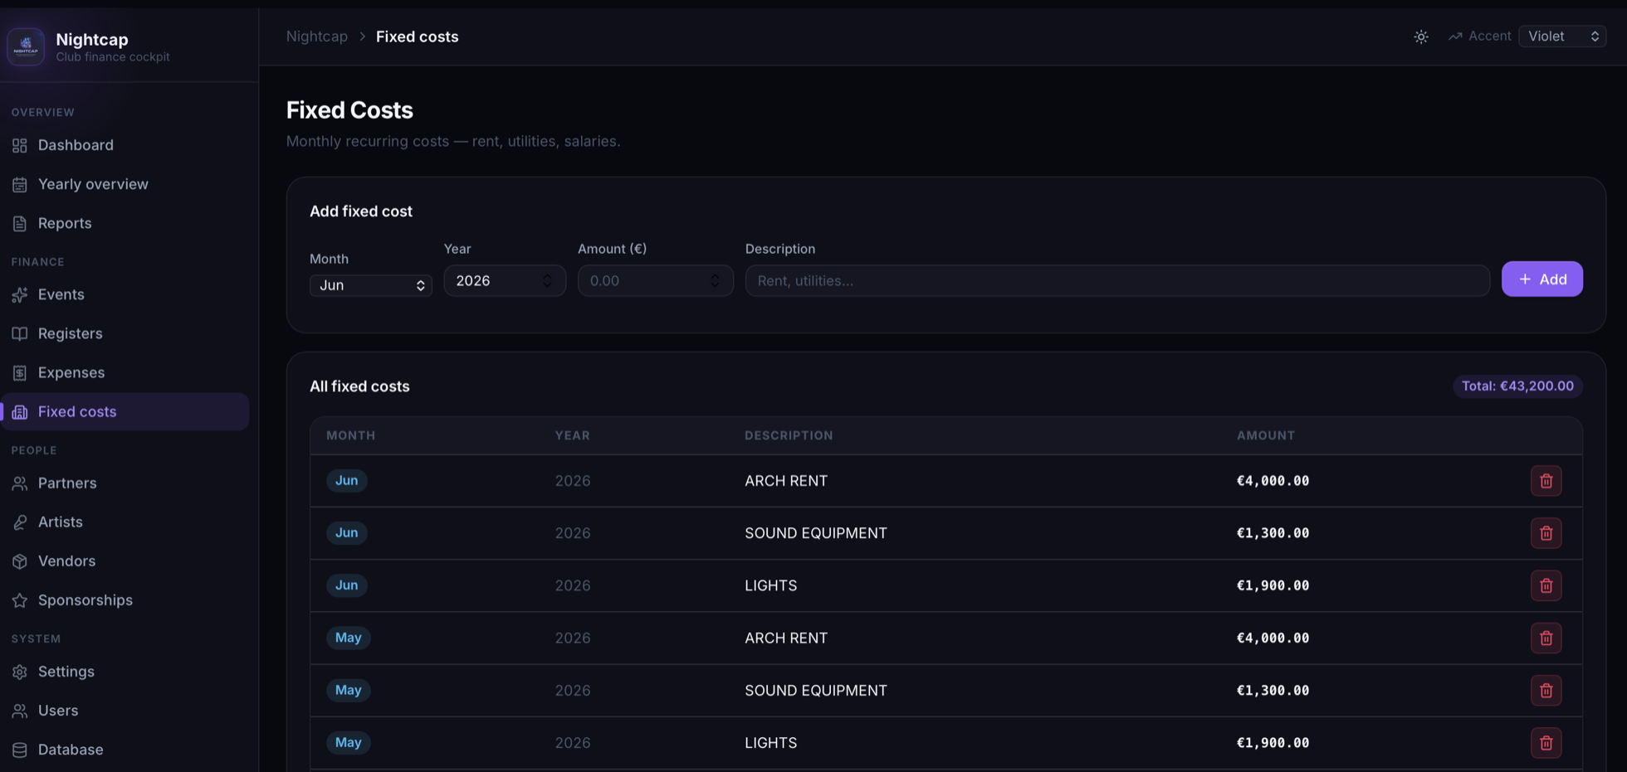This screenshot has width=1627, height=772.
Task: Click the Users icon in sidebar
Action: (20, 711)
